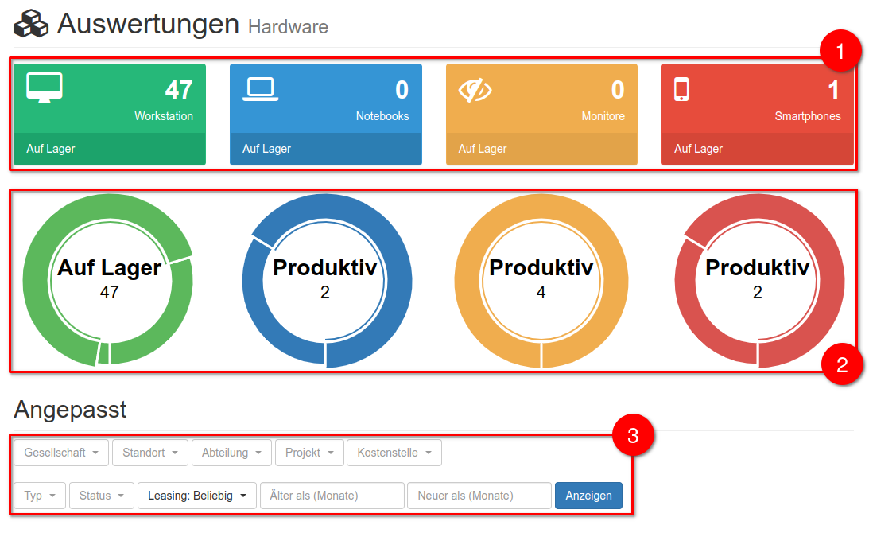Viewport: 869px width, 533px height.
Task: Expand the Kostenstelle dropdown
Action: pyautogui.click(x=394, y=453)
